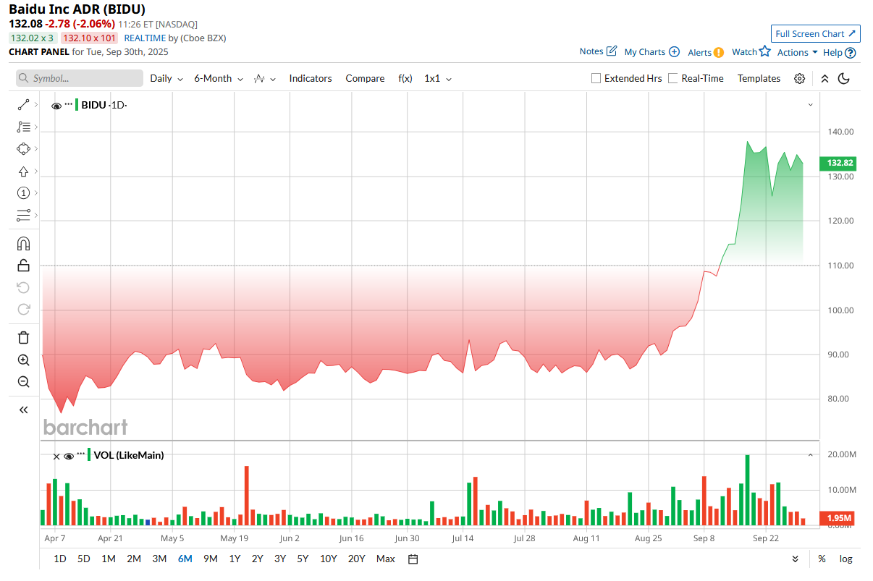The width and height of the screenshot is (873, 581).
Task: Click the Alerts warning icon
Action: click(718, 52)
